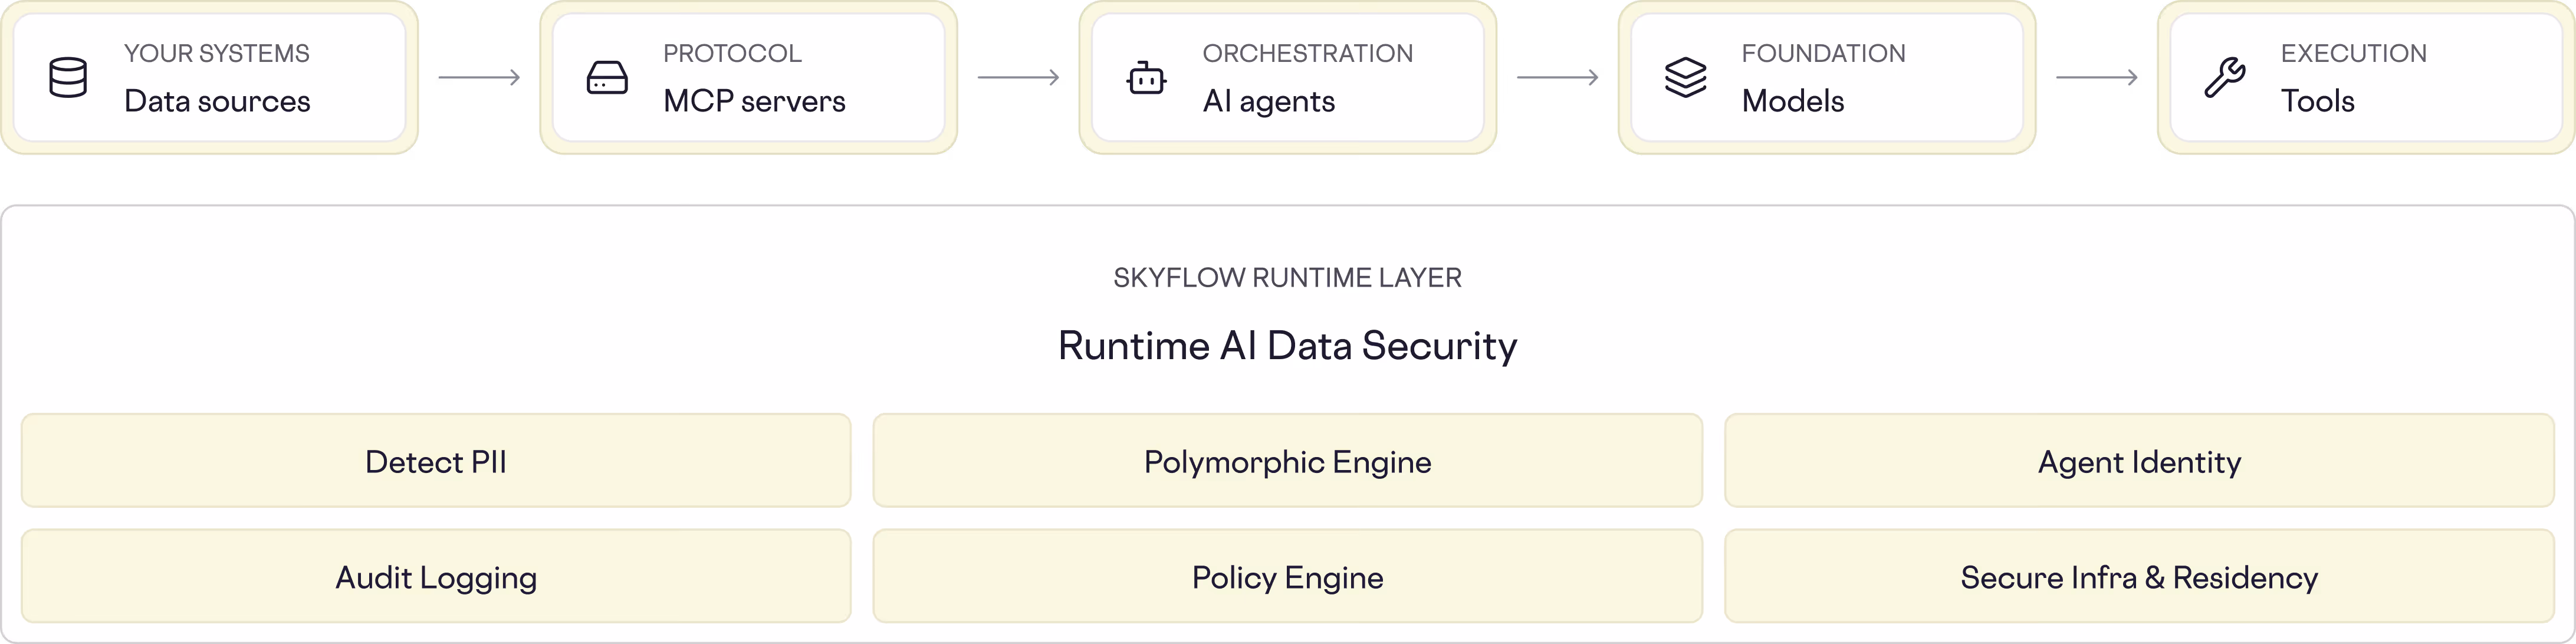Viewport: 2576px width, 644px height.
Task: Open the Agent Identity block
Action: [2139, 461]
